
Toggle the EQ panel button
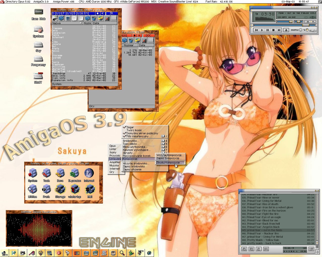coord(307,22)
